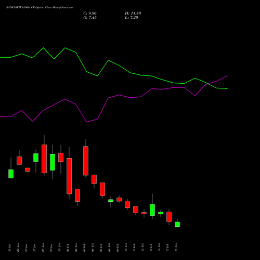The width and height of the screenshot is (260, 260).
Task: Click the tall red candle for 28 Jan
Action: coord(44,159)
